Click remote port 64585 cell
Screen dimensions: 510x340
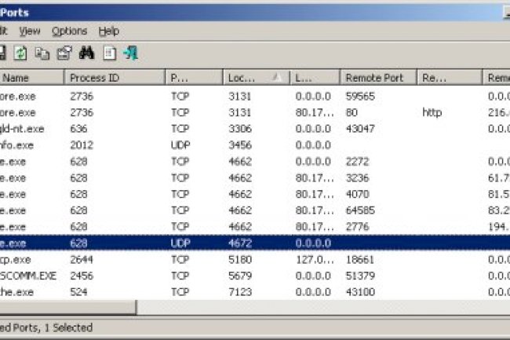[360, 210]
